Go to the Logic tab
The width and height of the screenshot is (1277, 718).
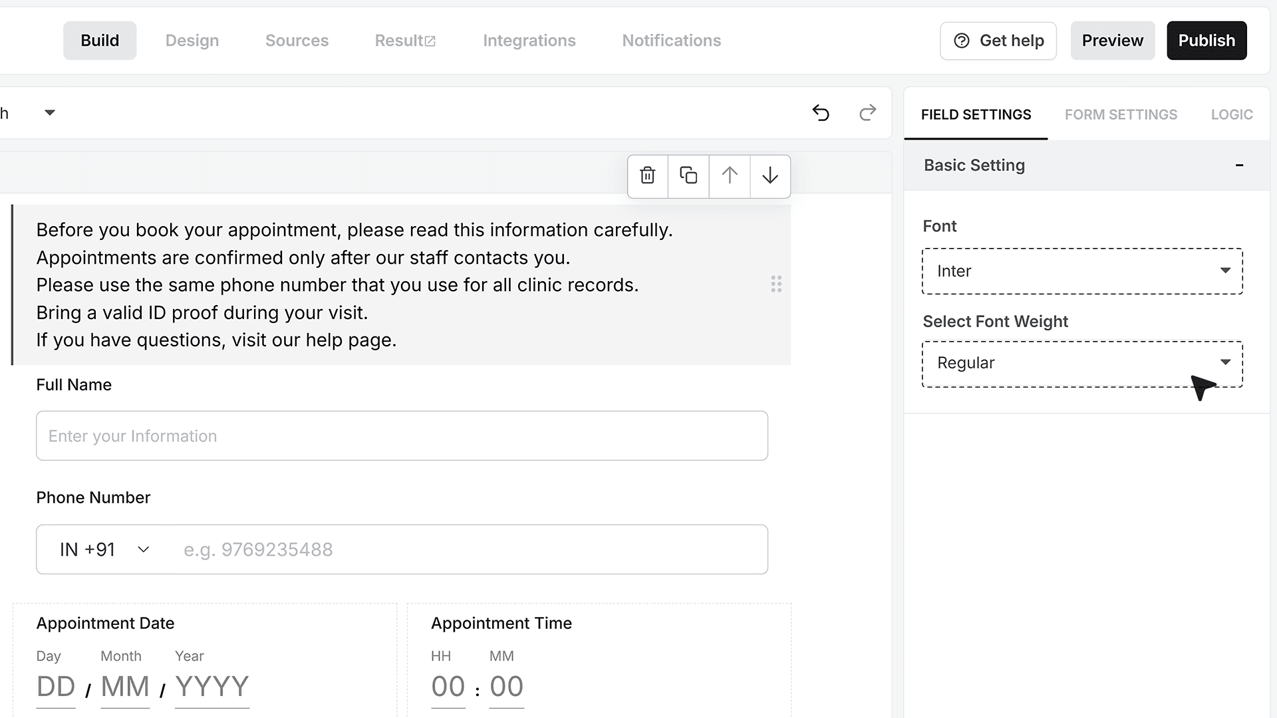click(x=1232, y=114)
